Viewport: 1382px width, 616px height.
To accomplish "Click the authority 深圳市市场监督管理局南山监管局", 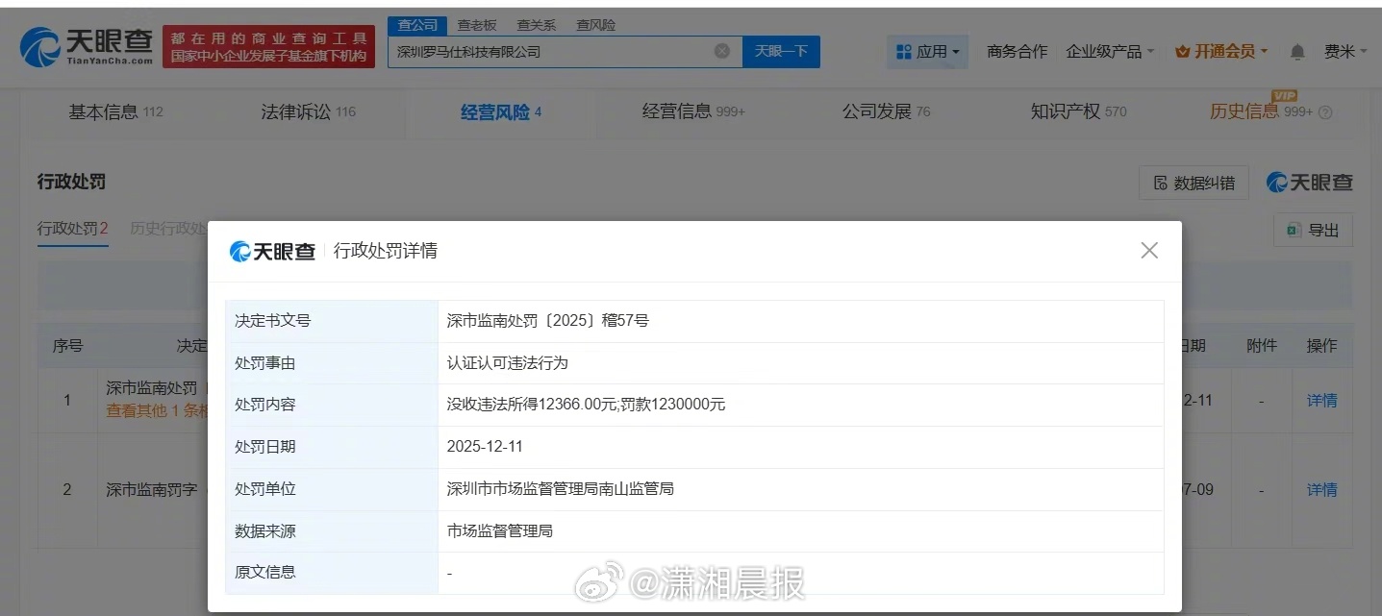I will coord(561,489).
